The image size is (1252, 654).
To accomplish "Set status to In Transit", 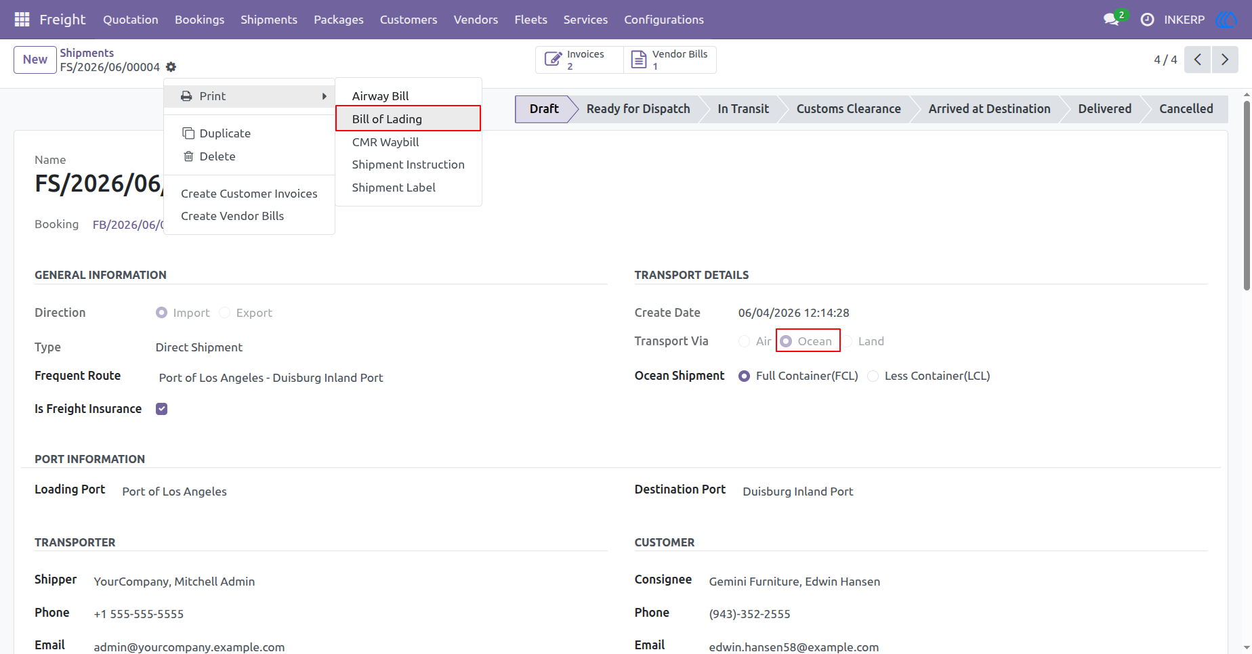I will tap(743, 109).
